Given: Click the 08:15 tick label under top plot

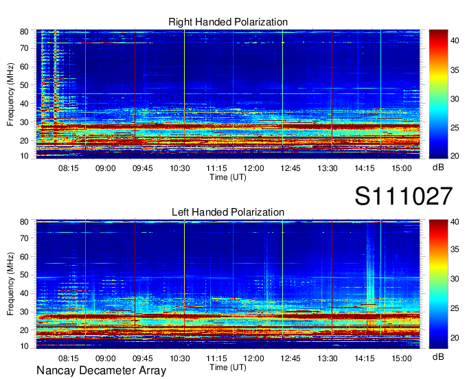Looking at the screenshot, I should coord(69,168).
